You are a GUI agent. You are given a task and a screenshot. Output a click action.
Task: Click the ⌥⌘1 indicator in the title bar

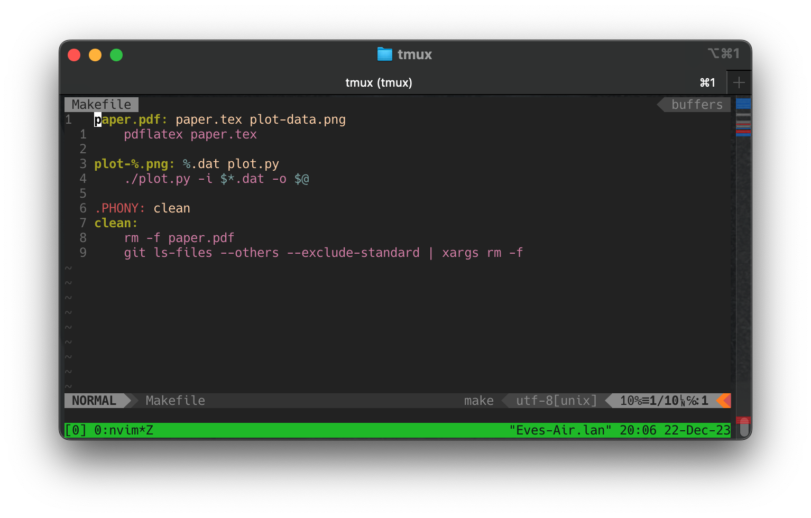point(724,53)
